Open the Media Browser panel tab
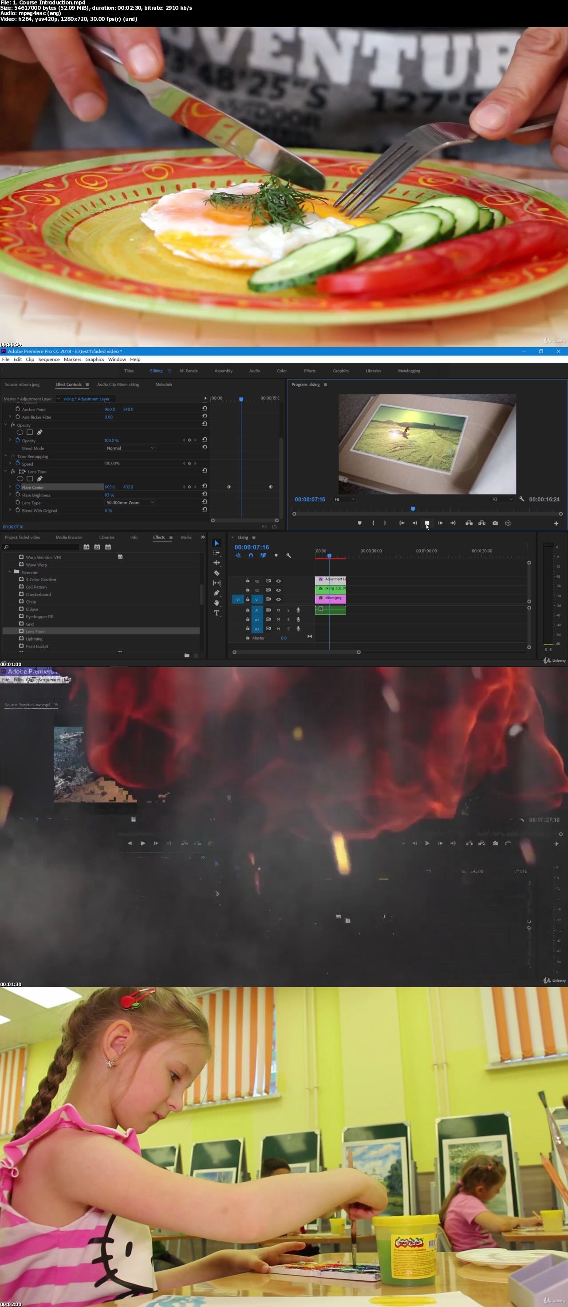 pos(69,537)
